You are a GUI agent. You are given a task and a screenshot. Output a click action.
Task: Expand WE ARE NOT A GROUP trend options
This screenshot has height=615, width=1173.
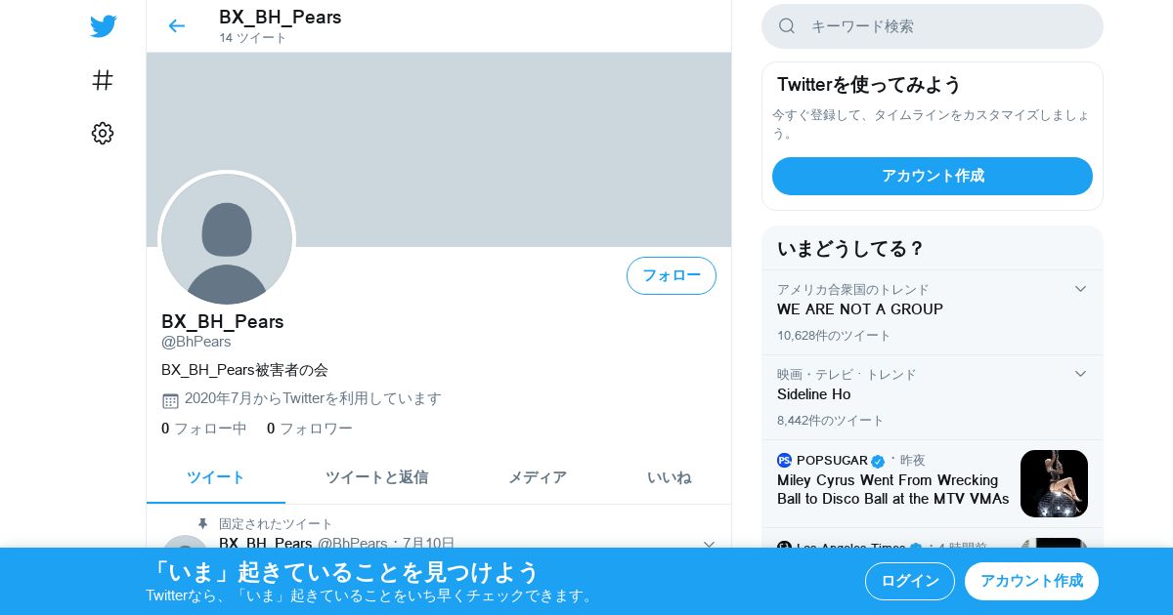[1080, 289]
